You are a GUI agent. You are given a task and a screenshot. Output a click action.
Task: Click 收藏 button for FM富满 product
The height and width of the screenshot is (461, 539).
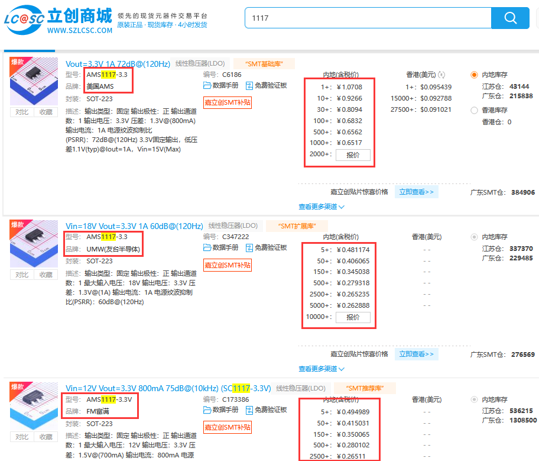(46, 437)
